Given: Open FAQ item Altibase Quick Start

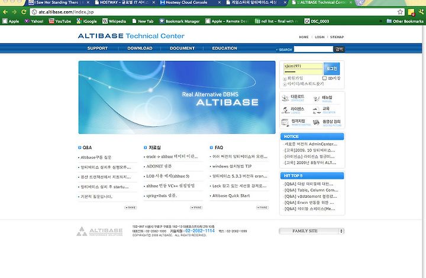Looking at the screenshot, I should click(x=231, y=195).
